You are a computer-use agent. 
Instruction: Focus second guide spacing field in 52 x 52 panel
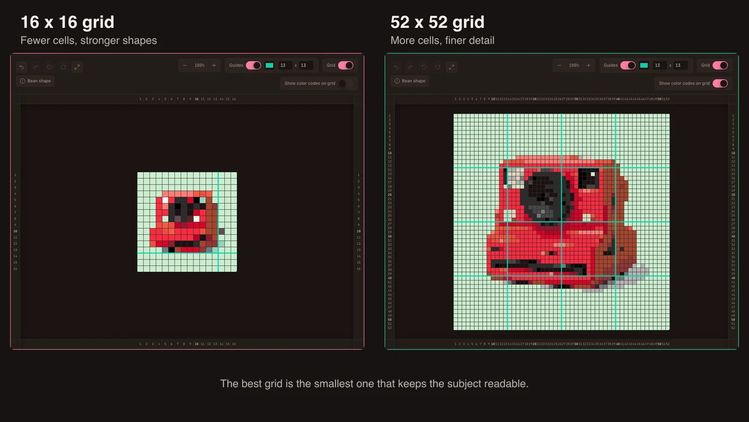(x=681, y=65)
